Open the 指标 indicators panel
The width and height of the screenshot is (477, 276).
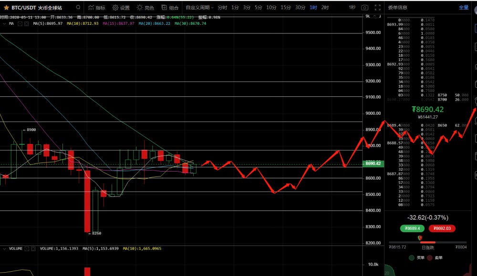[x=97, y=8]
